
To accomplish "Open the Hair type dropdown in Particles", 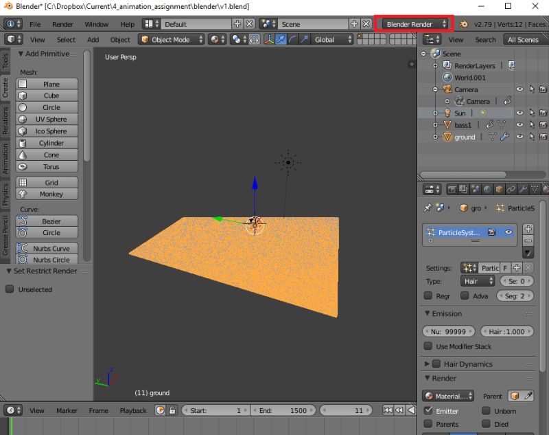I will pyautogui.click(x=478, y=280).
